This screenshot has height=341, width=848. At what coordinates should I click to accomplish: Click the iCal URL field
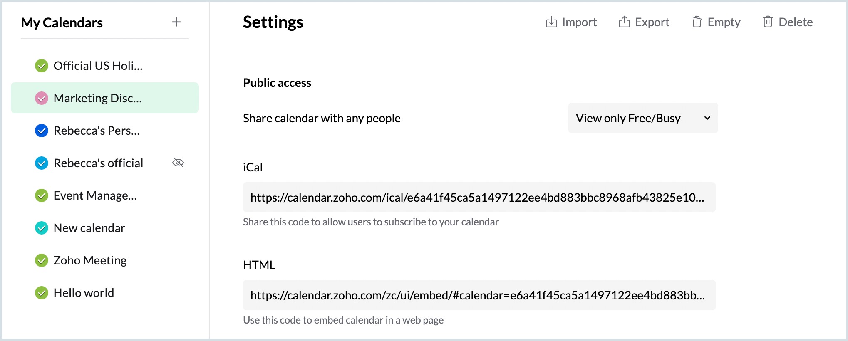click(x=479, y=197)
